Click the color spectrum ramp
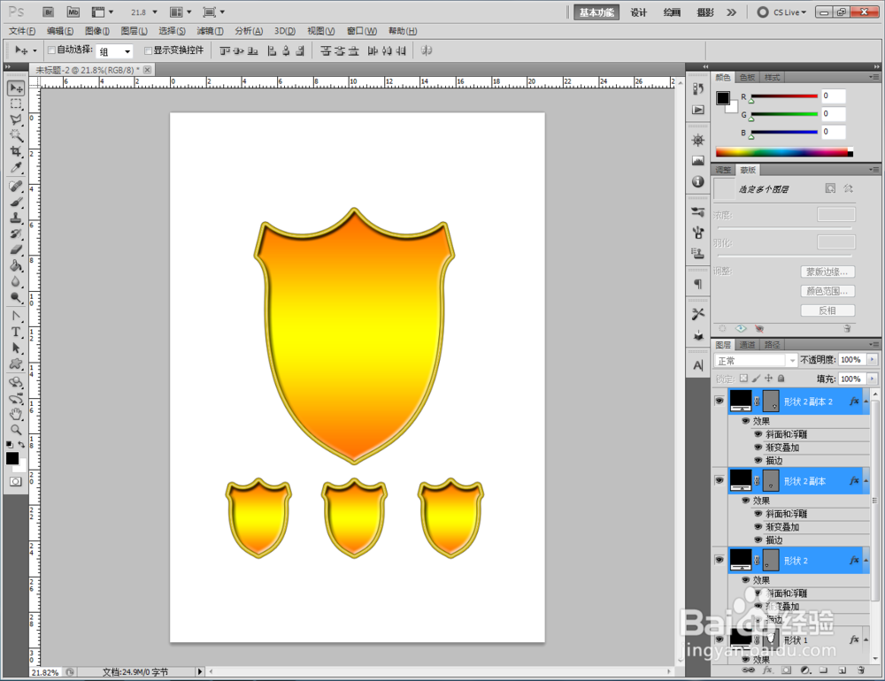Screen dimensions: 885x681 (784, 152)
